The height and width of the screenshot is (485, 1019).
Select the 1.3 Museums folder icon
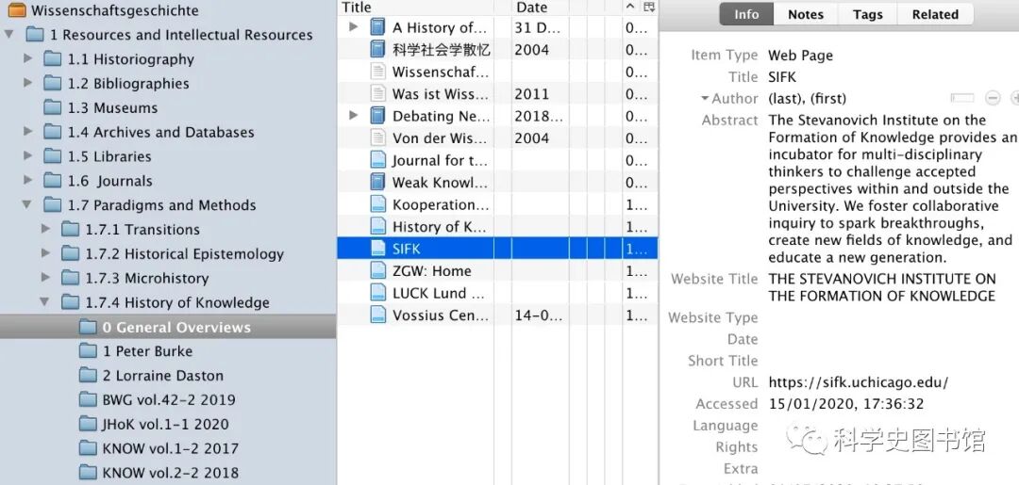[53, 107]
